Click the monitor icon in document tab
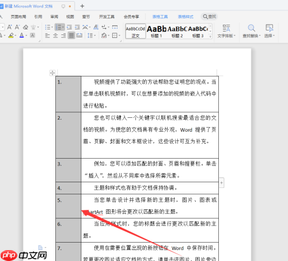This screenshot has width=288, height=261. point(63,6)
